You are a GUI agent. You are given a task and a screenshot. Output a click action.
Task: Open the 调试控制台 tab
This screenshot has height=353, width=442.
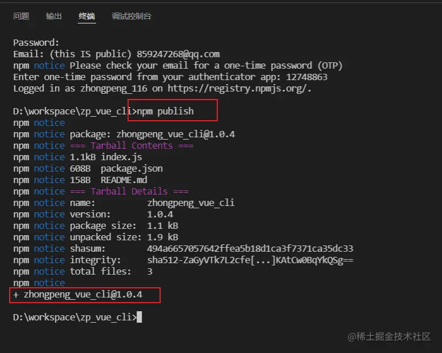(132, 16)
